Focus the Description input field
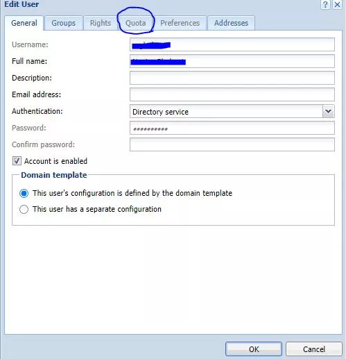Screen dimensions: 346x359 click(x=232, y=78)
